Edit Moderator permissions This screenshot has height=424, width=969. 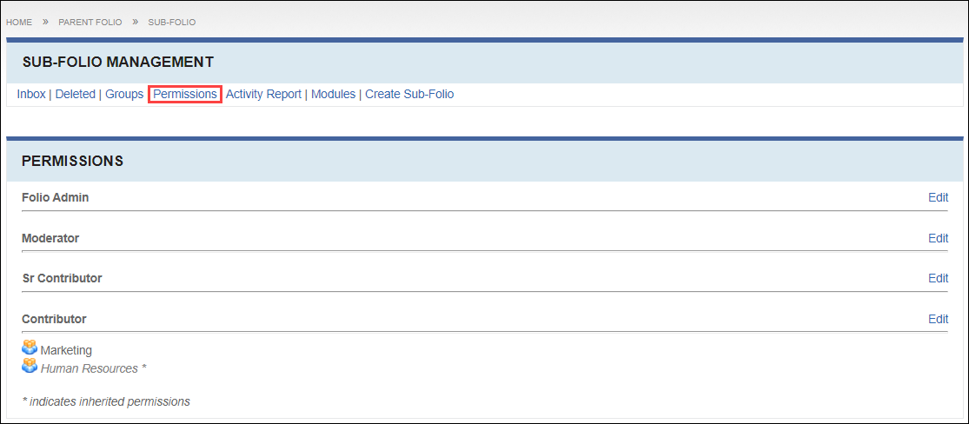[938, 238]
